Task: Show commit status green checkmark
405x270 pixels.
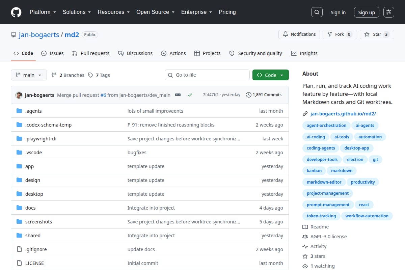Action: click(190, 95)
